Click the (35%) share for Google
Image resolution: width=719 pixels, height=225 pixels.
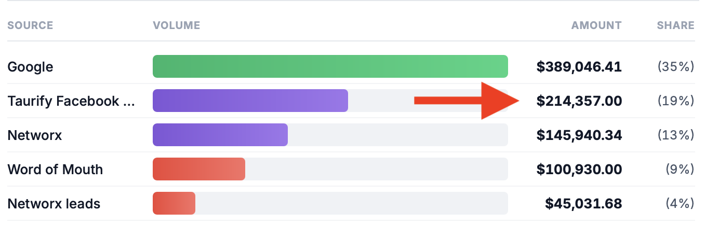click(x=675, y=67)
